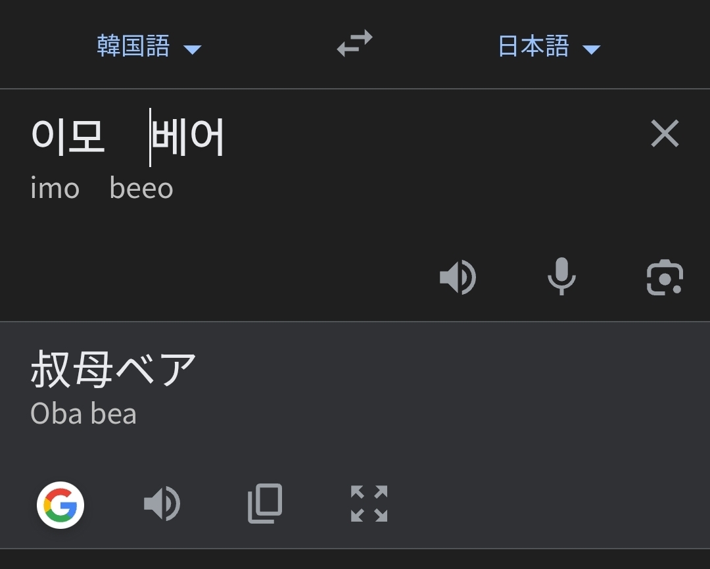Copy the translated text
710x569 pixels.
click(x=265, y=505)
